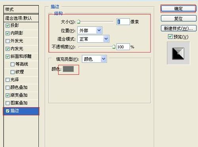The width and height of the screenshot is (198, 147).
Task: Select 混合选项:默认 blending options row
Action: click(21, 18)
